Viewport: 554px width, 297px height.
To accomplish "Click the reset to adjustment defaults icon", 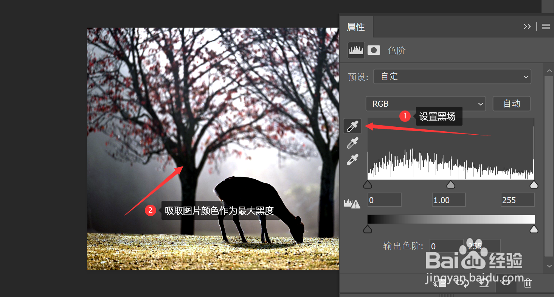I will 484,283.
